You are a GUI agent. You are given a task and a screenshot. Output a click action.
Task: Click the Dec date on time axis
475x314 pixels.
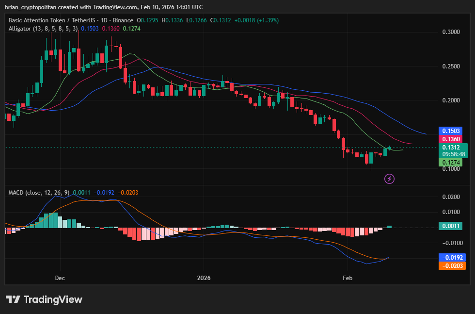click(x=60, y=278)
